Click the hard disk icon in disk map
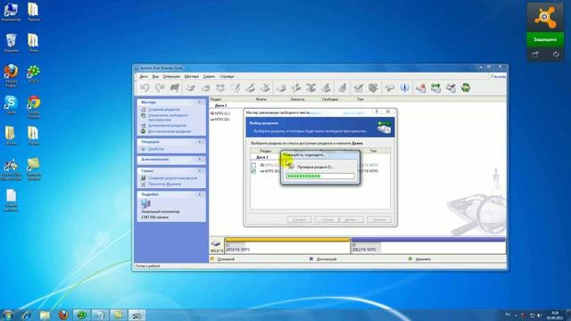571x321 pixels. click(x=216, y=243)
